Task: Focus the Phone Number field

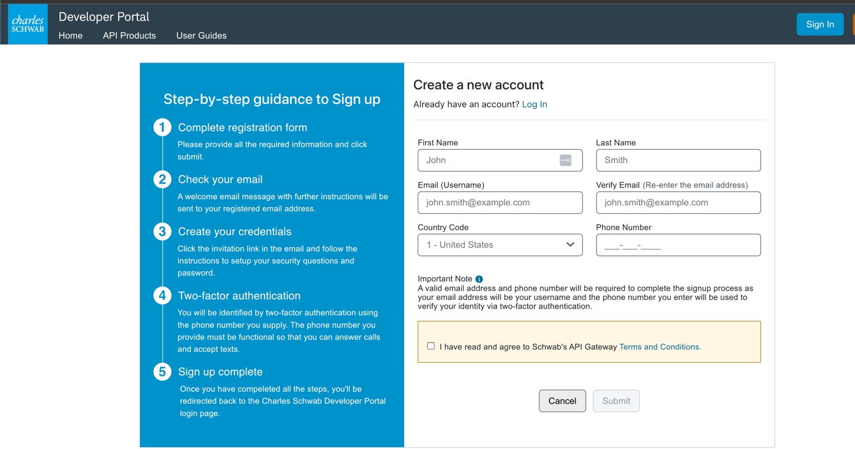Action: coord(679,245)
